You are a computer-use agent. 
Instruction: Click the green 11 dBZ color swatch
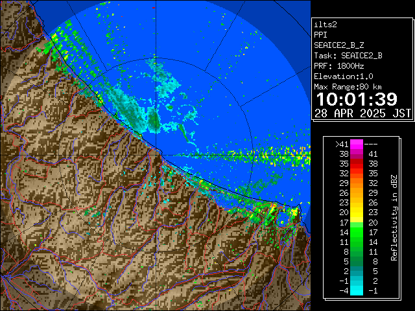(357, 242)
